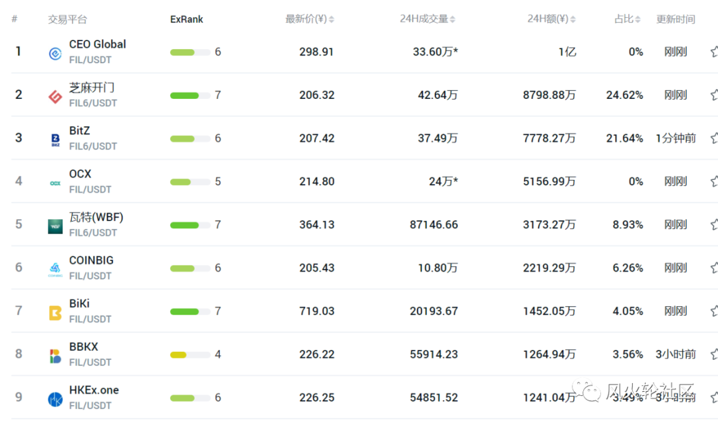718x423 pixels.
Task: Click the 33.60万* volume value
Action: tap(435, 52)
